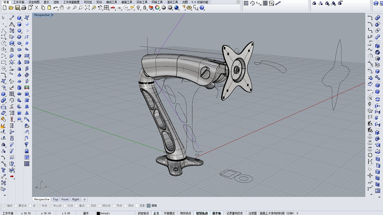
Task: Toggle 操作轴 in the status bar
Action: tap(217, 213)
